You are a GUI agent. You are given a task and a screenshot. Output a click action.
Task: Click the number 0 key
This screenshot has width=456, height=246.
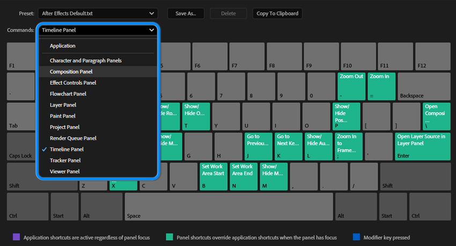click(x=321, y=86)
